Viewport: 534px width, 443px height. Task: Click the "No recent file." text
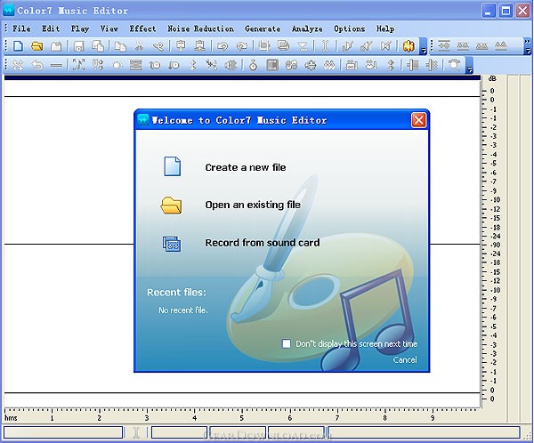[183, 310]
